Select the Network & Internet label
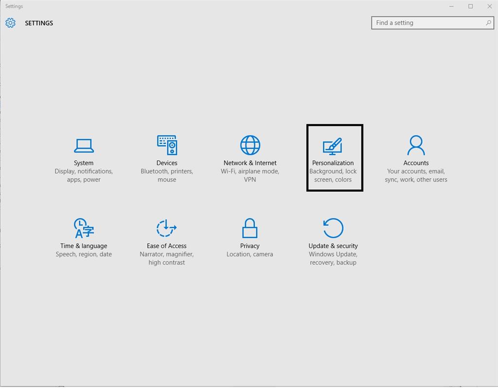The image size is (498, 389). pyautogui.click(x=250, y=163)
